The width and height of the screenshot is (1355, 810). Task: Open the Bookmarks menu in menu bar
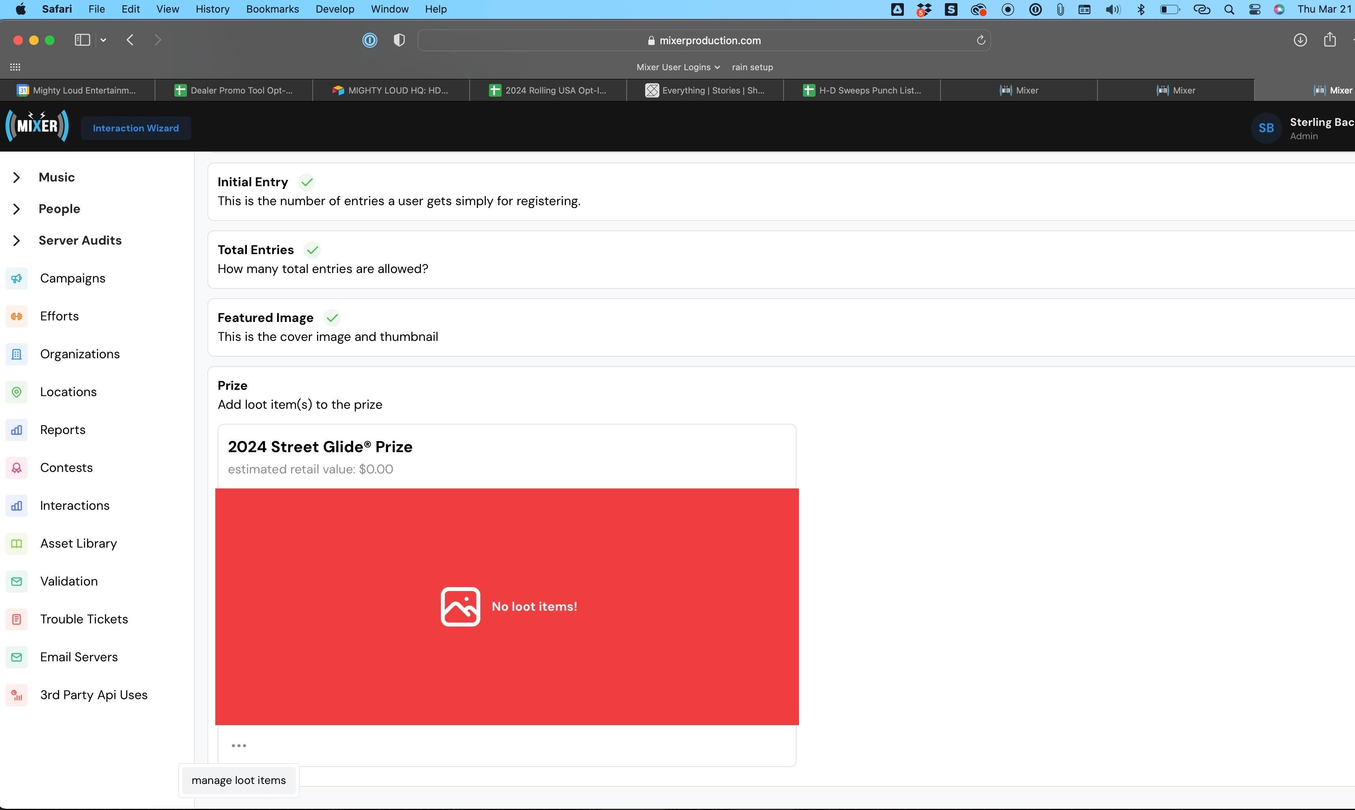[272, 9]
